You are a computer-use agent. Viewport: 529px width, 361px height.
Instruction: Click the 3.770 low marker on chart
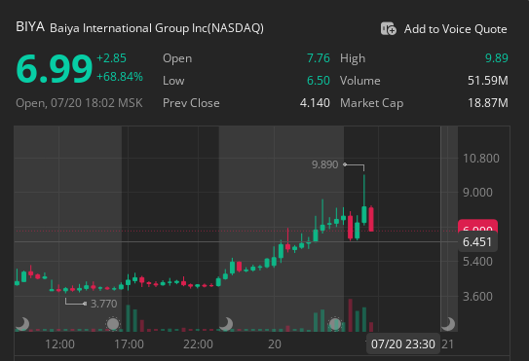pyautogui.click(x=104, y=304)
